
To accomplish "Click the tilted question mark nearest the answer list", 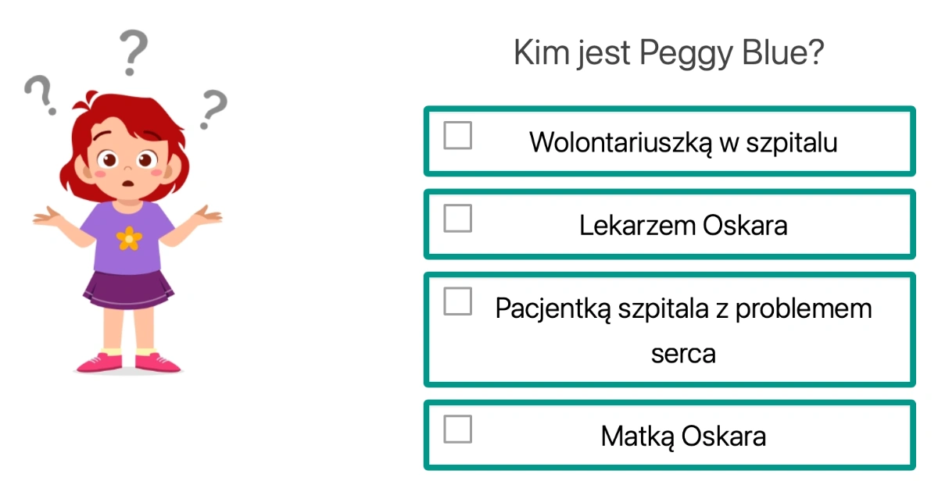I will click(x=211, y=109).
